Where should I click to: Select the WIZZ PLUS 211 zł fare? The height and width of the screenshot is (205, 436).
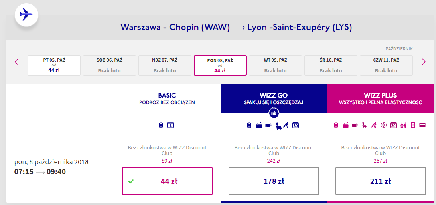point(381,181)
